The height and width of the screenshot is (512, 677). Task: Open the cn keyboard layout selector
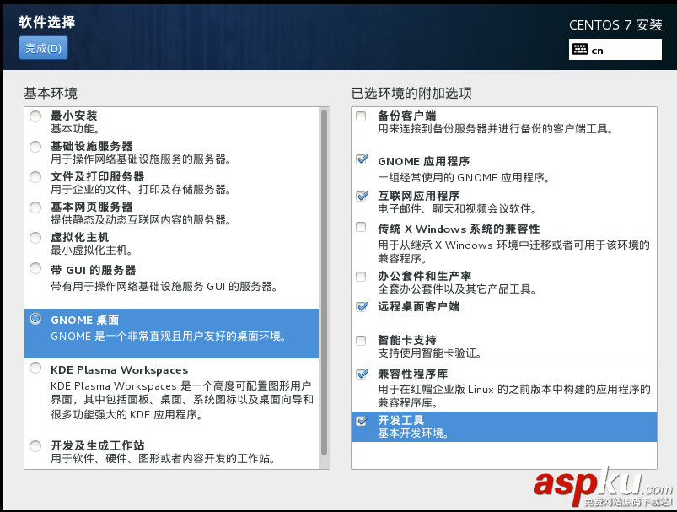pyautogui.click(x=615, y=50)
